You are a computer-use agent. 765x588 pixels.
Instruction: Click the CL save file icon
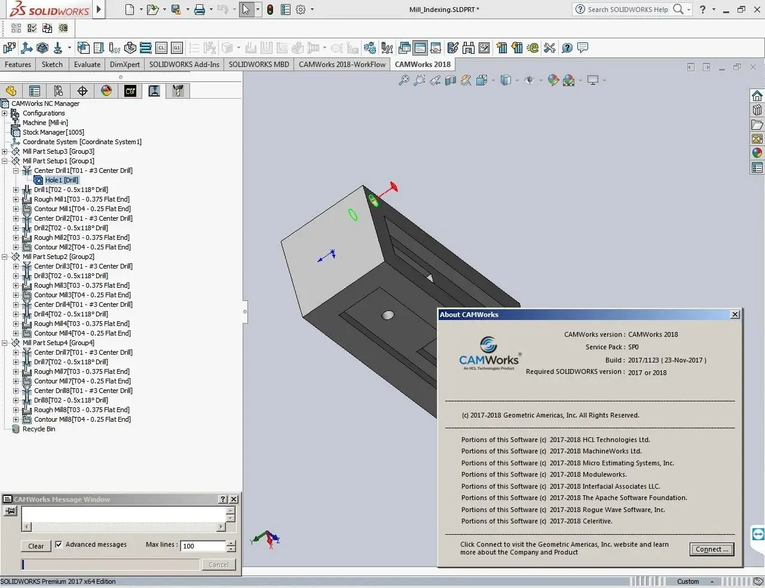pyautogui.click(x=161, y=48)
